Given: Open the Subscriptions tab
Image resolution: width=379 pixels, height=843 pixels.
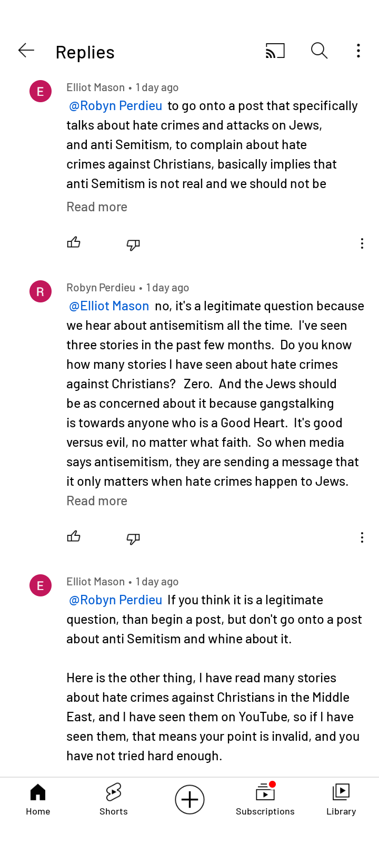Looking at the screenshot, I should (265, 799).
